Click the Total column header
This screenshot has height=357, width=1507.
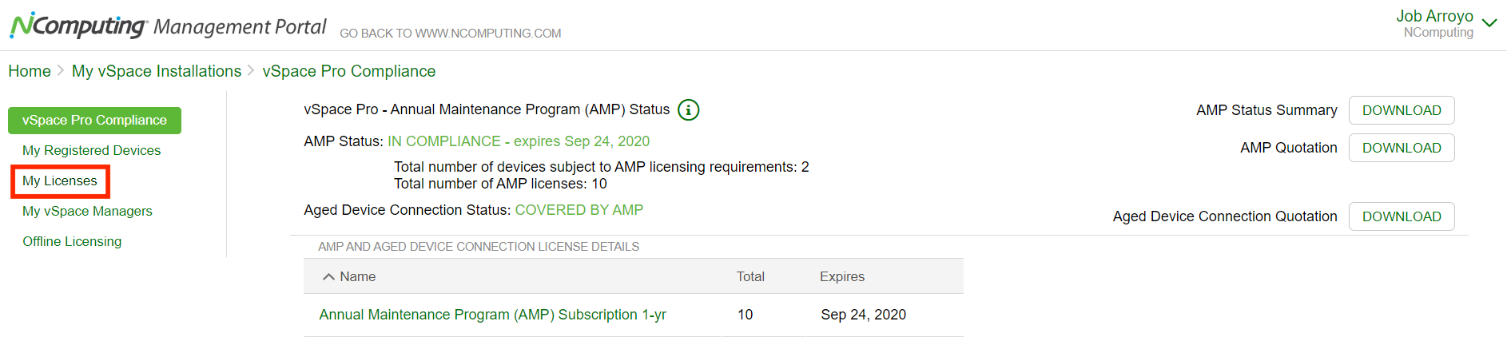pos(750,276)
